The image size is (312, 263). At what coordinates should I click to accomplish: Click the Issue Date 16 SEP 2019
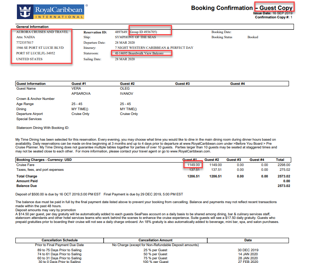tap(282, 13)
